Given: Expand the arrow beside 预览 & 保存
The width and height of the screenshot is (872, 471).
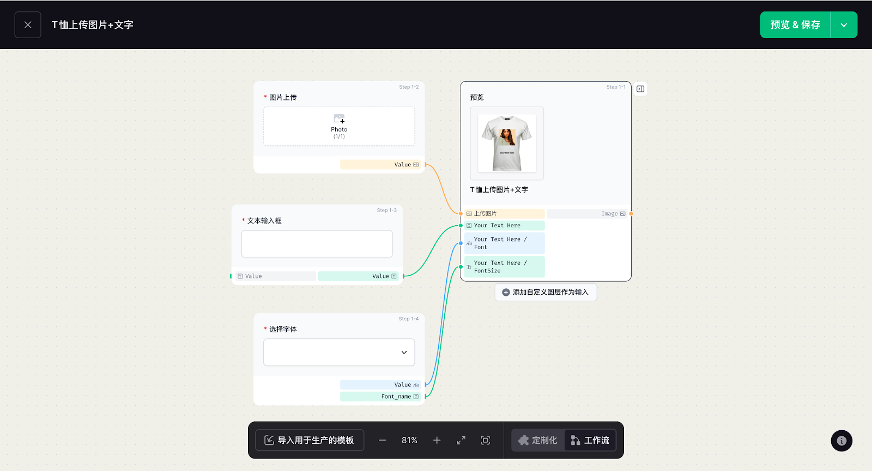Looking at the screenshot, I should point(844,25).
